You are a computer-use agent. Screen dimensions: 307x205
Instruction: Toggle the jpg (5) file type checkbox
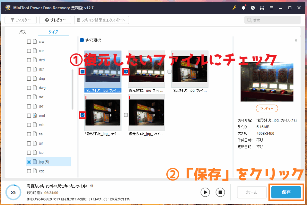click(x=29, y=162)
